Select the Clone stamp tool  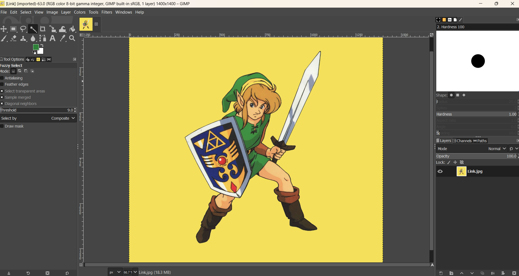coord(23,39)
